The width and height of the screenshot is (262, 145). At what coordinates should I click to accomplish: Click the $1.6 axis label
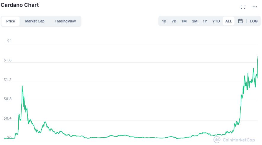(8, 60)
